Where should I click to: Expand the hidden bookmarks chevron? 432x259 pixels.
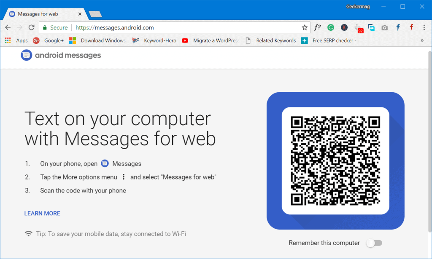pyautogui.click(x=422, y=40)
